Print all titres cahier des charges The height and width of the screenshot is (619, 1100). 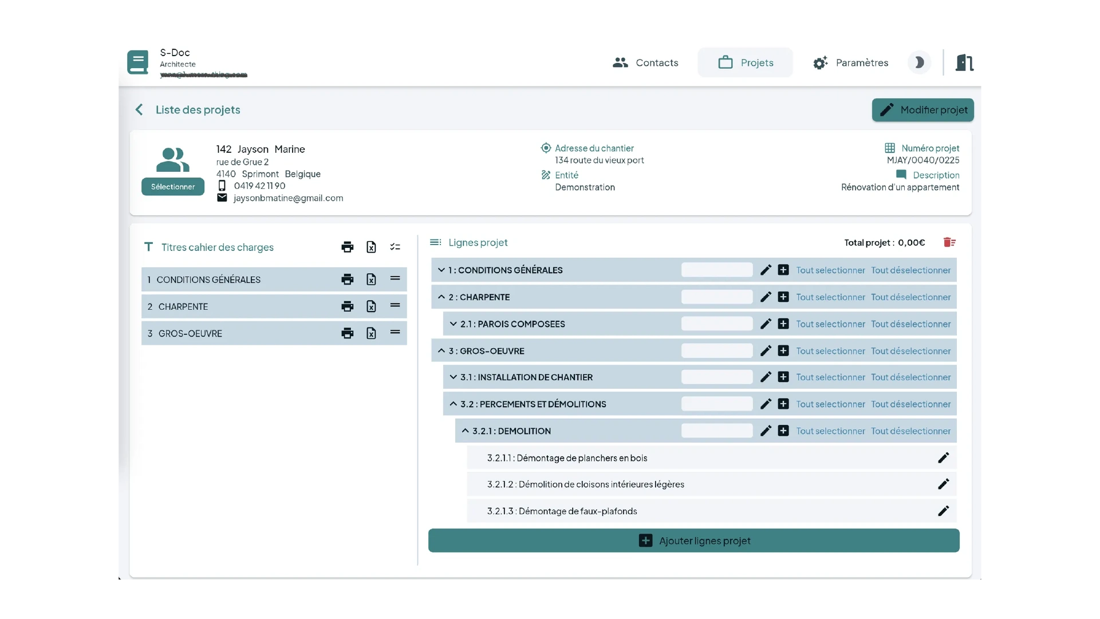click(x=347, y=247)
